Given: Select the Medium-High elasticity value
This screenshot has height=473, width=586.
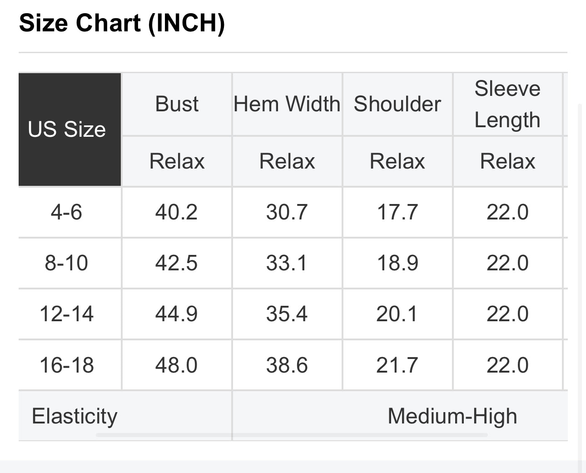Looking at the screenshot, I should [452, 416].
